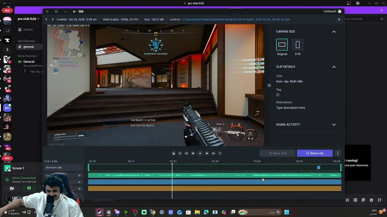
Task: Click the save-frame icon in playback bar
Action: (x=174, y=153)
